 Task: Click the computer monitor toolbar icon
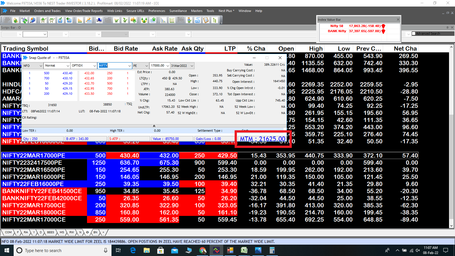tap(99, 20)
